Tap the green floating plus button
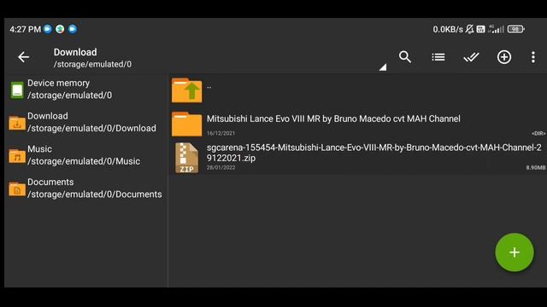 [x=515, y=252]
